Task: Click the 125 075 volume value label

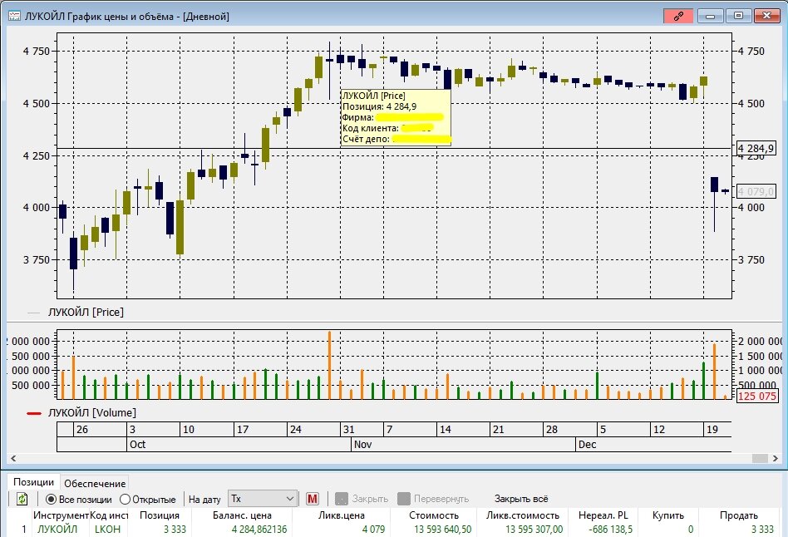Action: tap(757, 396)
